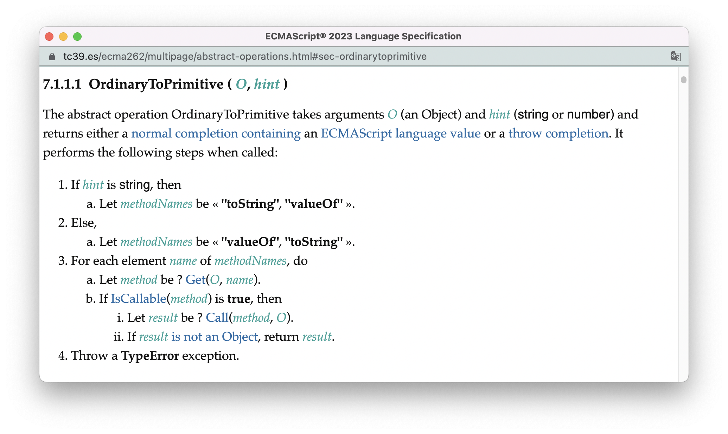Screen dimensions: 728x434
Task: Follow the 'throw completion' link
Action: (x=558, y=134)
